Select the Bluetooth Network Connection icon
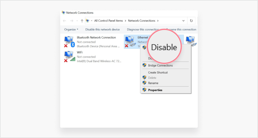258x138 pixels. [x=69, y=42]
